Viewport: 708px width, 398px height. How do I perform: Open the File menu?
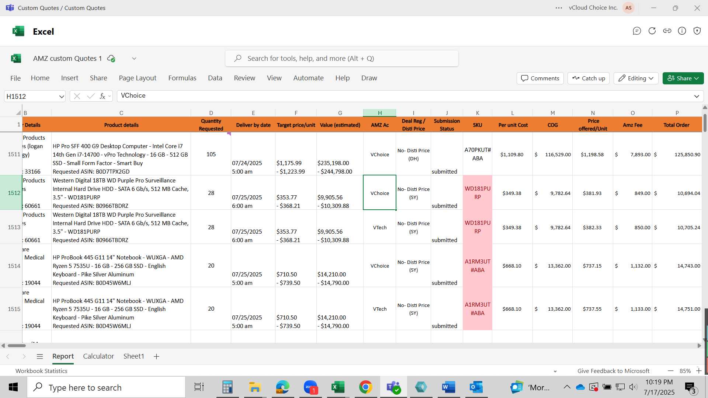pyautogui.click(x=15, y=78)
